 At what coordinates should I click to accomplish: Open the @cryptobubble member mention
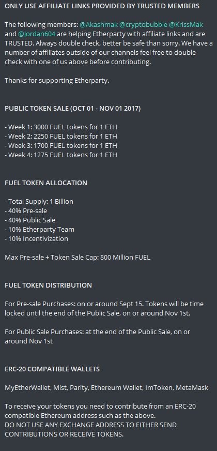coord(143,25)
